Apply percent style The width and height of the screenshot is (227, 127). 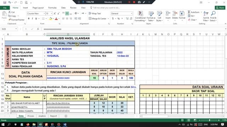[118, 19]
